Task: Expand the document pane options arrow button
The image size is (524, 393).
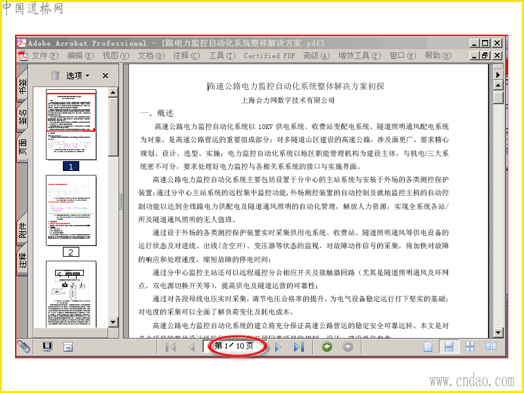Action: (498, 75)
